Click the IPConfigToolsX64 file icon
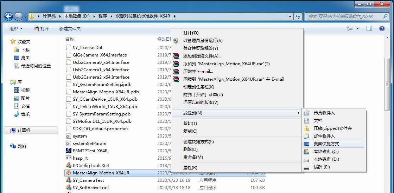The image size is (394, 193). pos(69,166)
